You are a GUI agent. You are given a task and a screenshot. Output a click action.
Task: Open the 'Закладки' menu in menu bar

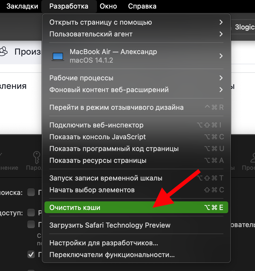point(22,6)
